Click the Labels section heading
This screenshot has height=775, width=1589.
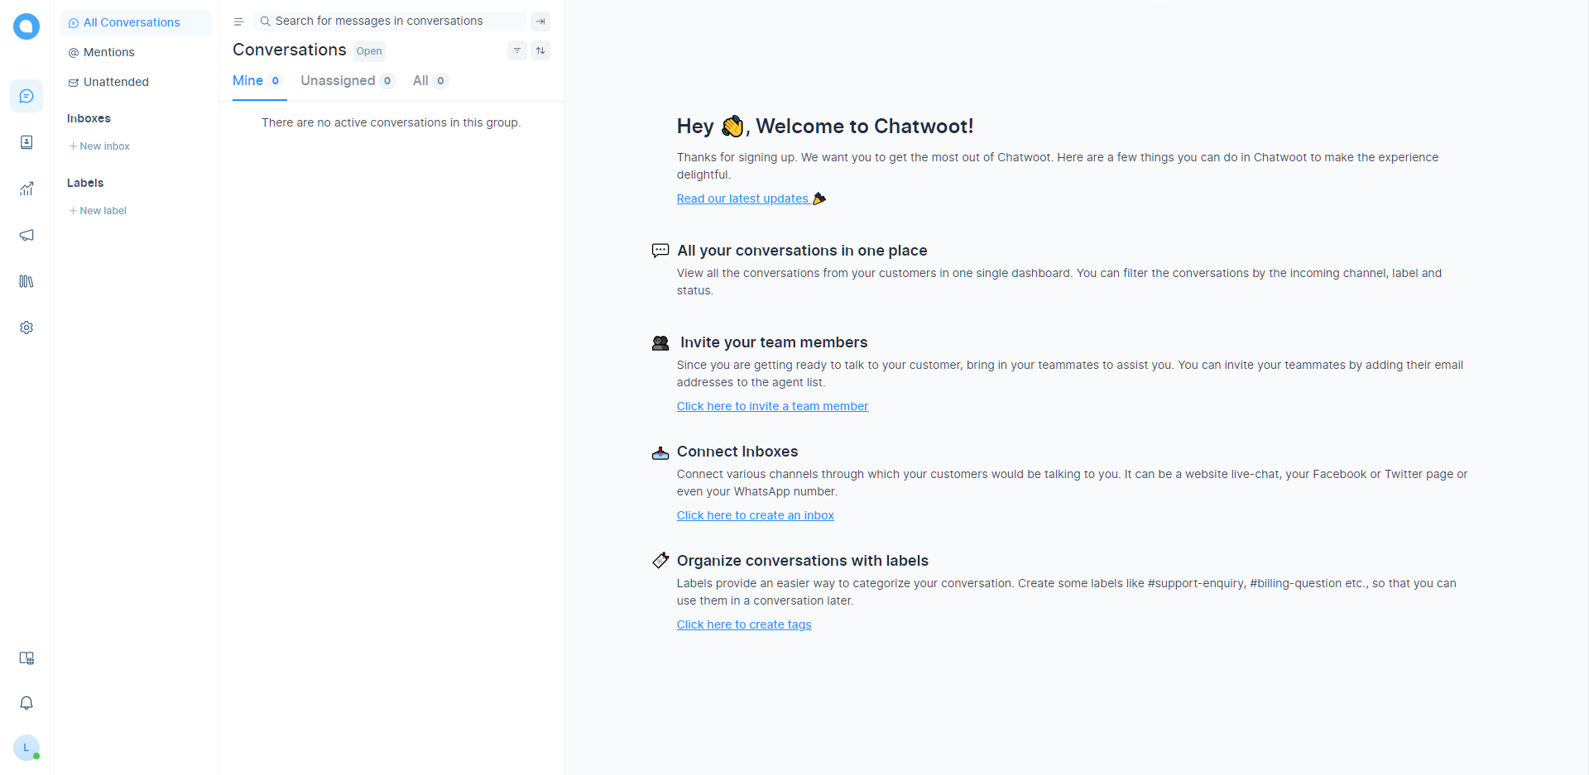(85, 183)
